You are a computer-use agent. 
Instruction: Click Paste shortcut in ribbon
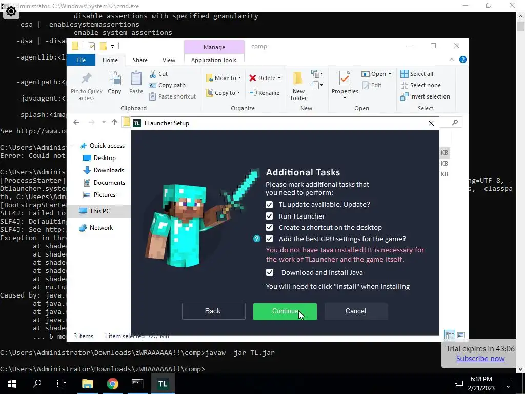point(172,96)
